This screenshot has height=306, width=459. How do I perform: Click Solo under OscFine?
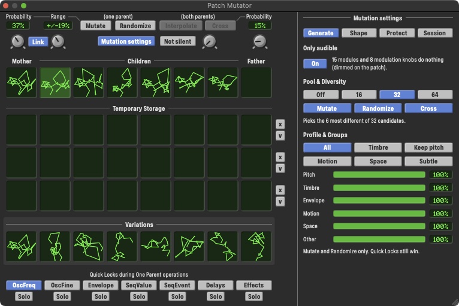(62, 296)
